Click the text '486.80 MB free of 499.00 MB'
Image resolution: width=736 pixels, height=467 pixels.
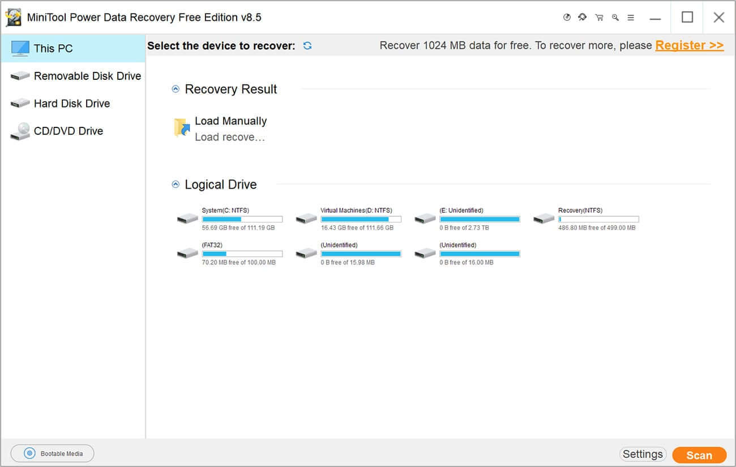[597, 228]
